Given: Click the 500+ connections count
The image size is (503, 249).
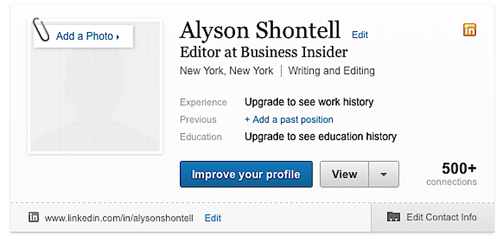Looking at the screenshot, I should [x=451, y=174].
